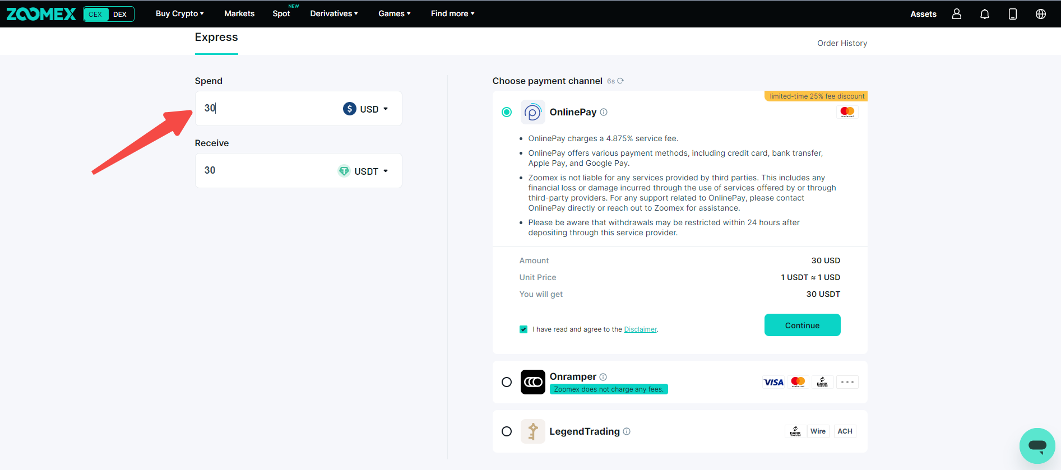Click the info icon next to LegendTrading
This screenshot has height=470, width=1061.
tap(627, 431)
